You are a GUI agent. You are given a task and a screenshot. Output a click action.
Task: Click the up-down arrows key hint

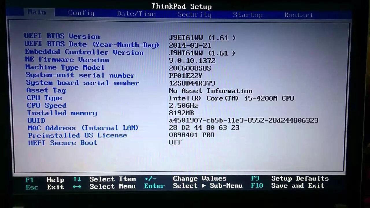(77, 179)
